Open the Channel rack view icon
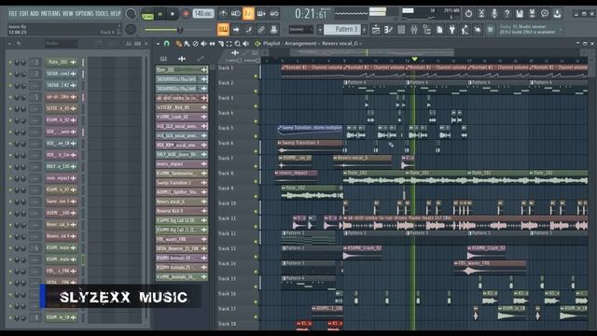Image resolution: width=597 pixels, height=336 pixels. click(x=401, y=29)
